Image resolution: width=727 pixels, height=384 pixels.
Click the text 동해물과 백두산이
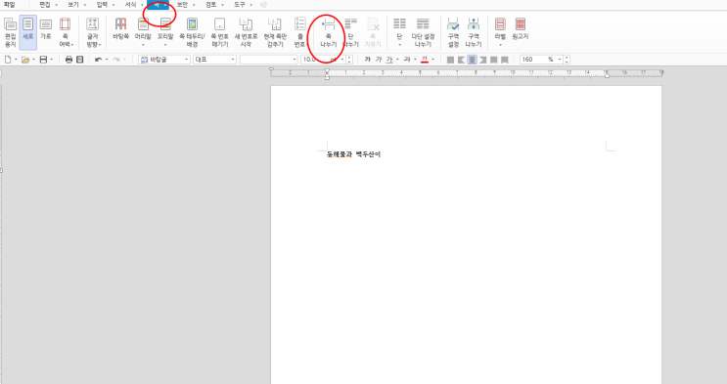tap(354, 154)
